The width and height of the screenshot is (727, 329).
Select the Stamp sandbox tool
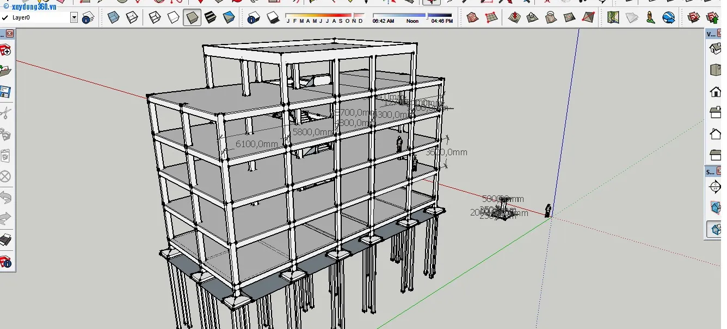(532, 18)
